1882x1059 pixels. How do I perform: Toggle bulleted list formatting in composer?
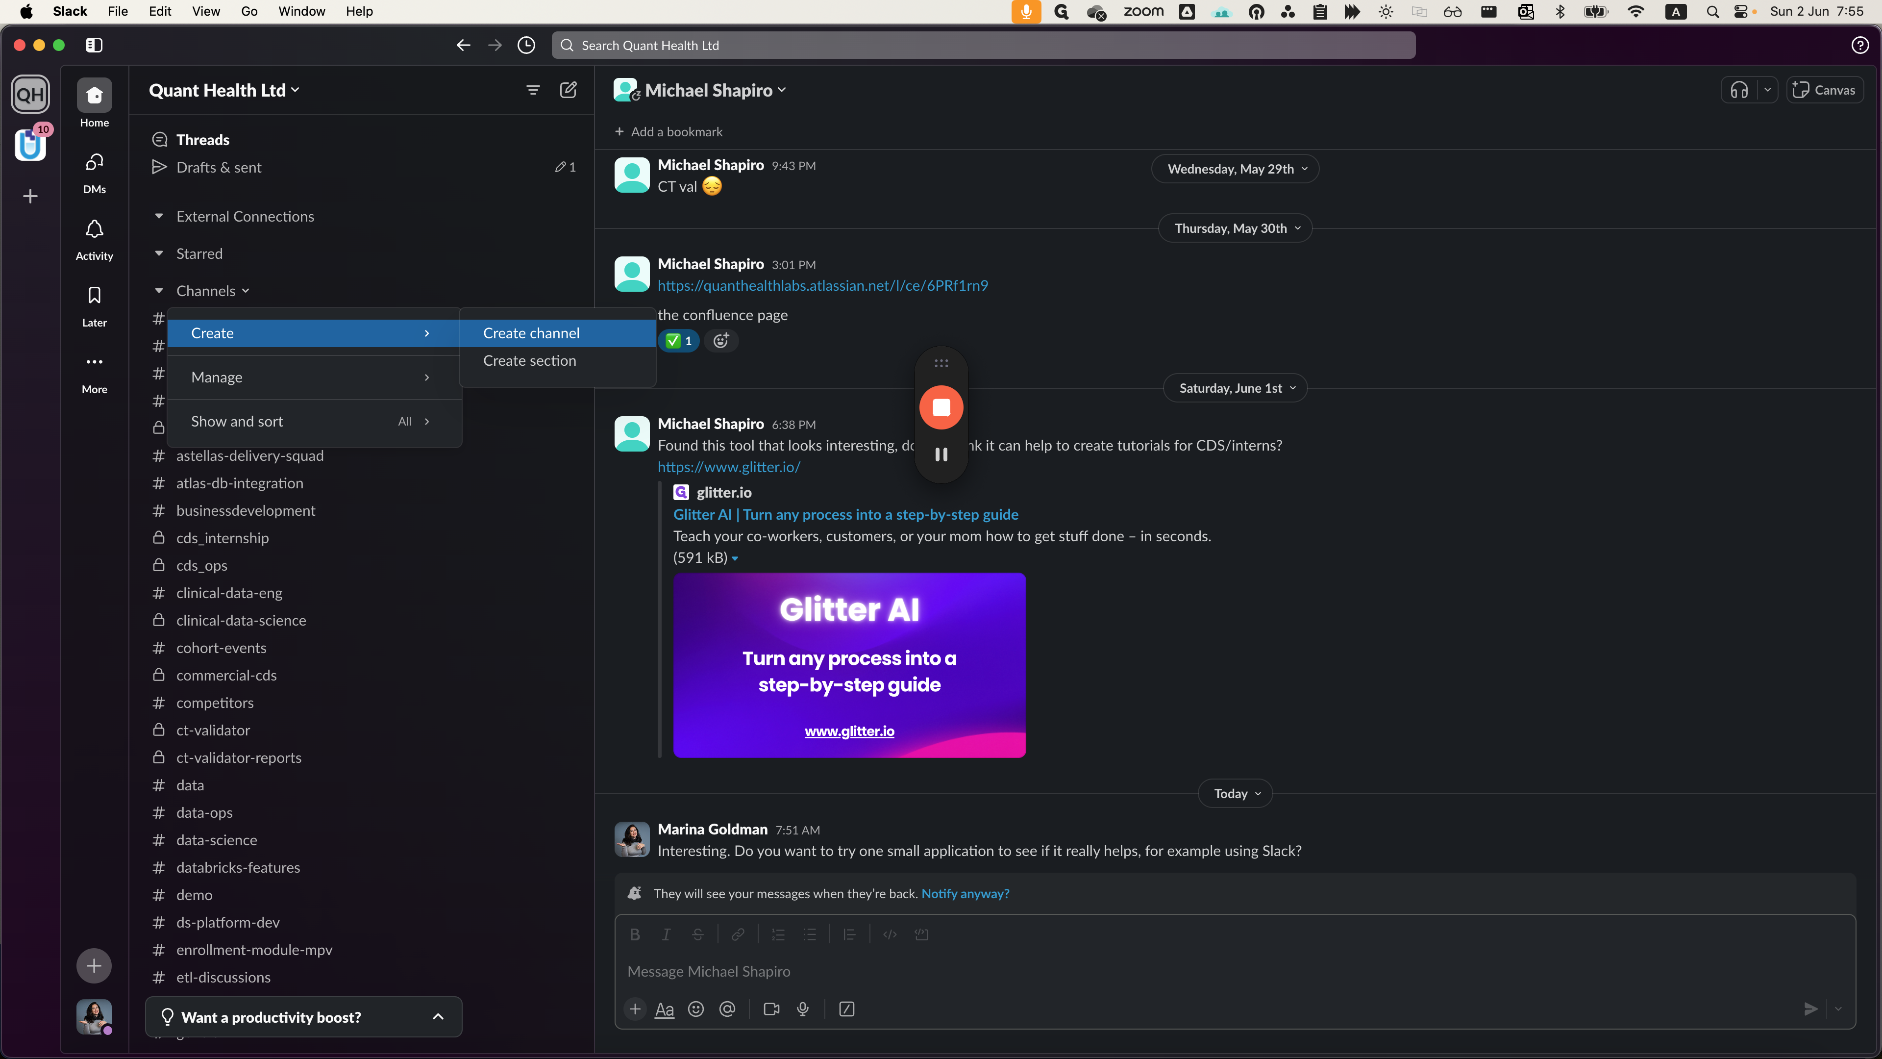click(810, 934)
